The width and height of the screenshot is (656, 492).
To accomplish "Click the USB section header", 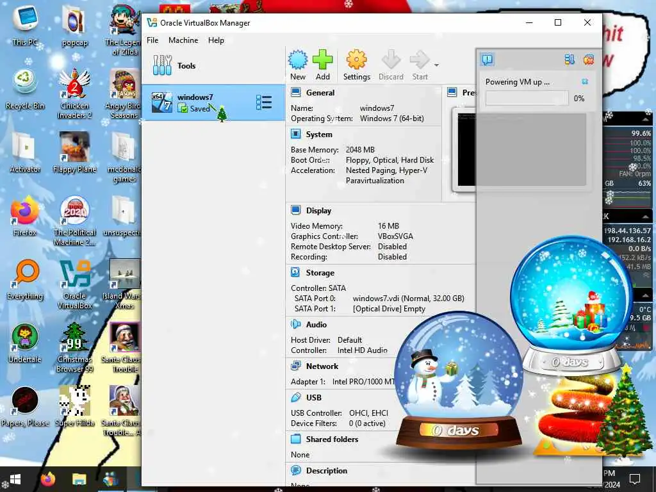I will 314,397.
